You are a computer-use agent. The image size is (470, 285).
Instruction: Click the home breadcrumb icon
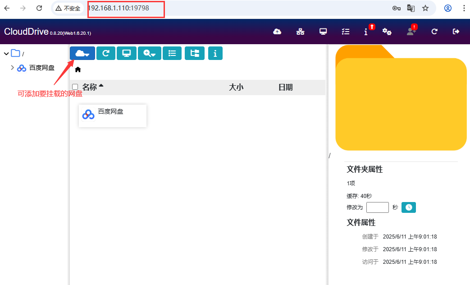[77, 69]
